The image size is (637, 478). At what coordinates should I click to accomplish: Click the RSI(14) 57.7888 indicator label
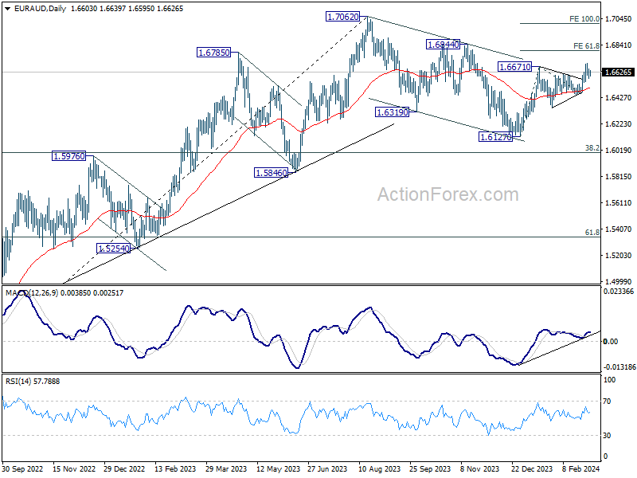tap(33, 382)
